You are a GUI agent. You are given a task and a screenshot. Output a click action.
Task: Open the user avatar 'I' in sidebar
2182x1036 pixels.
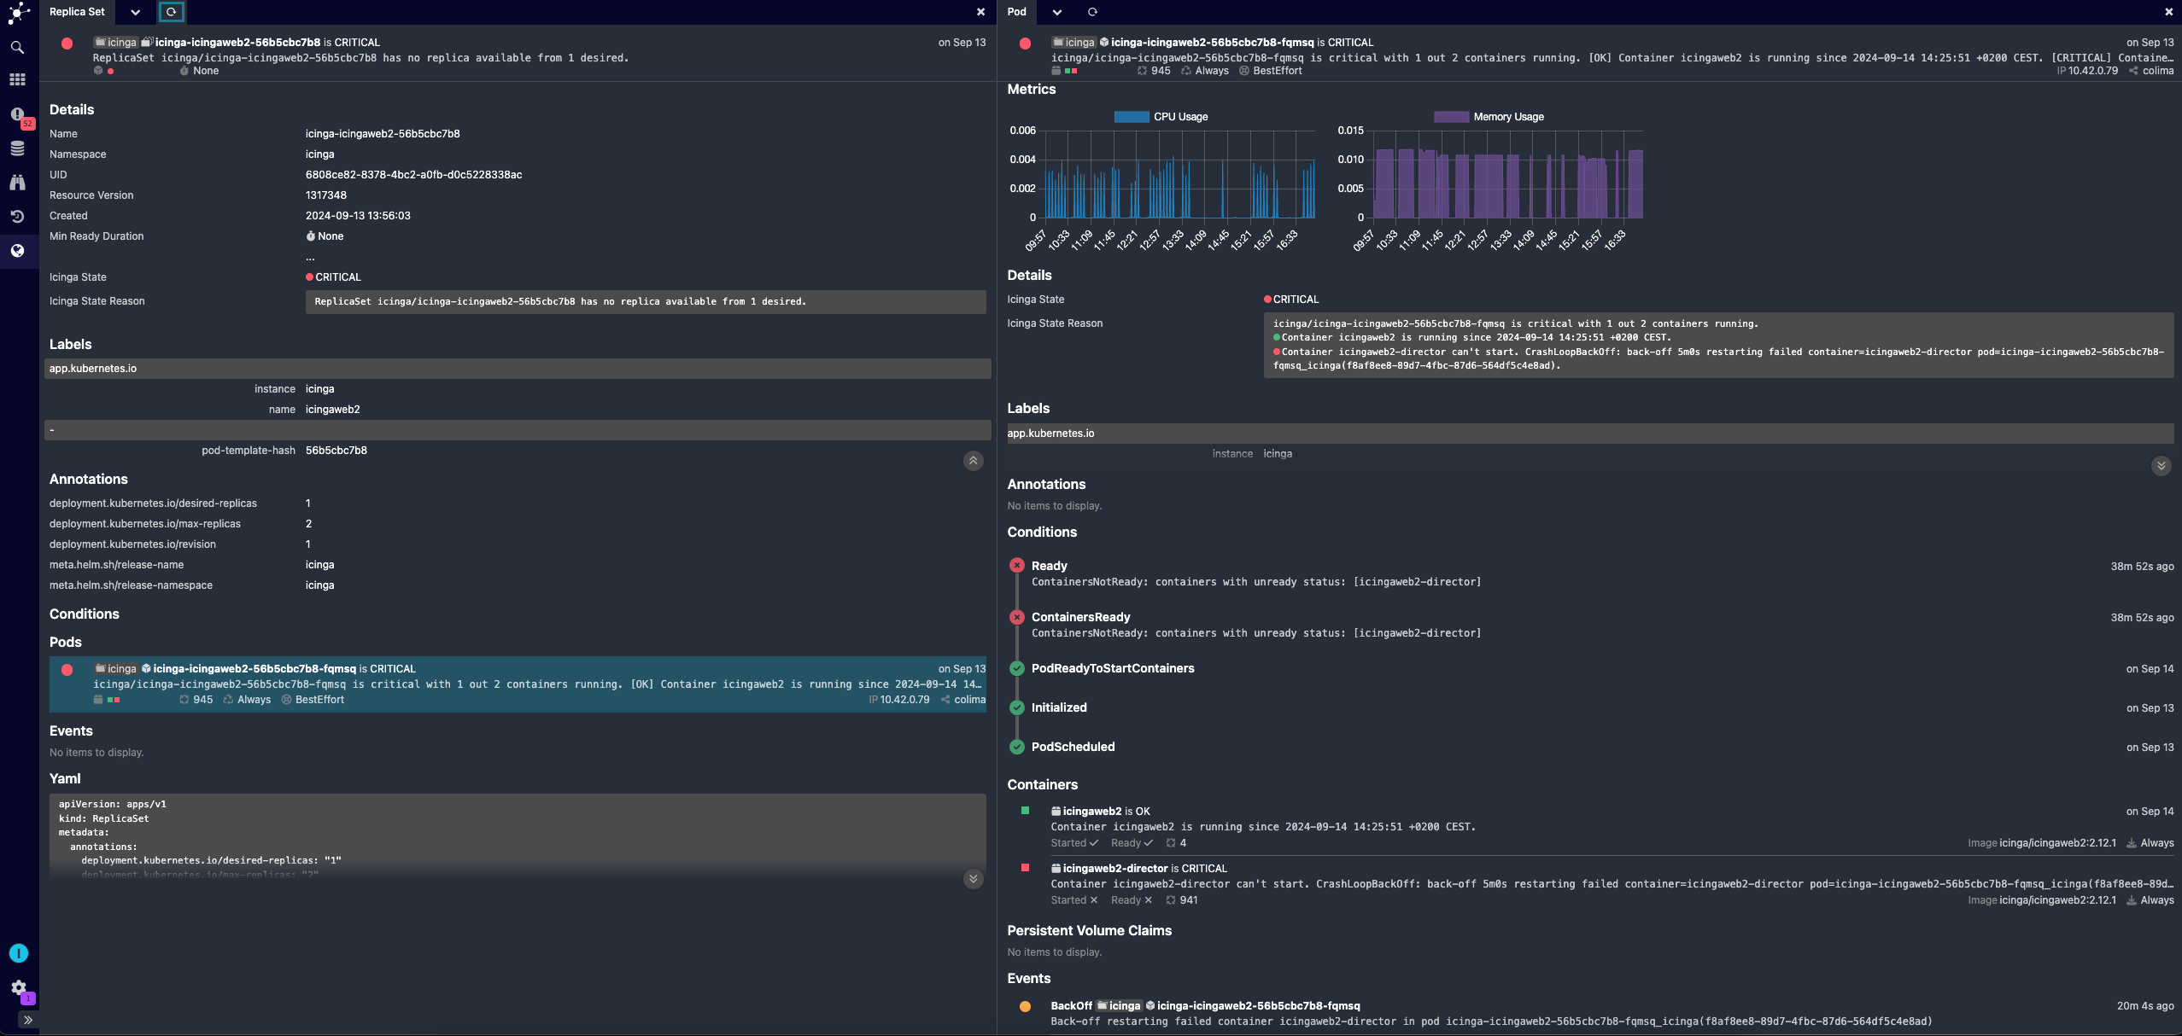tap(19, 953)
